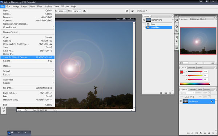
Task: Toggle Lock all
Action: (x=193, y=97)
